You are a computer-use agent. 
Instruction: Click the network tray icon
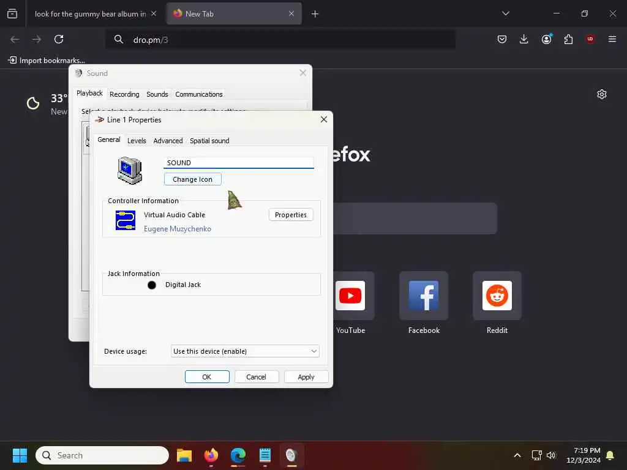tap(536, 455)
